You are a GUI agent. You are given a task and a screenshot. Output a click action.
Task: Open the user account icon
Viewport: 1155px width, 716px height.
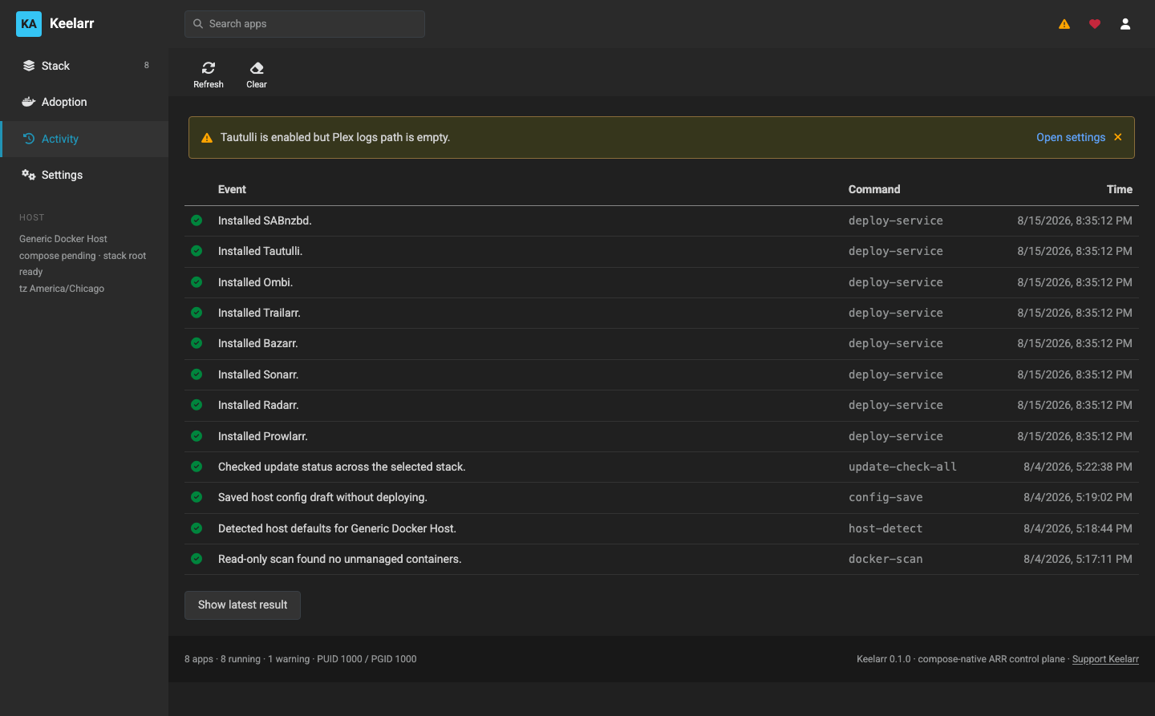click(x=1125, y=24)
